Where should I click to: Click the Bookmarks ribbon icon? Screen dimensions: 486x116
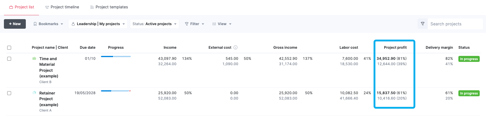(35, 24)
